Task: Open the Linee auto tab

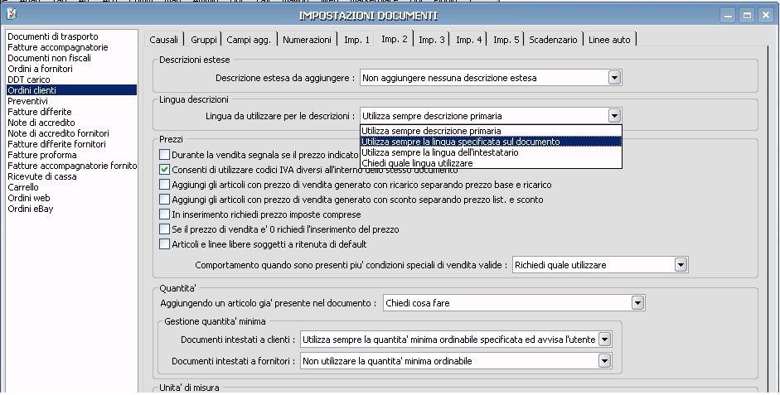Action: [x=609, y=39]
